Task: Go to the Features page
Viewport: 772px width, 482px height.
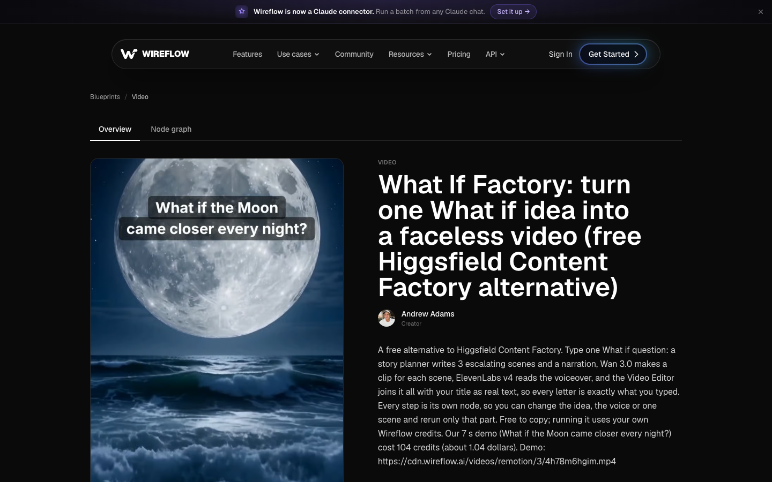Action: point(247,54)
